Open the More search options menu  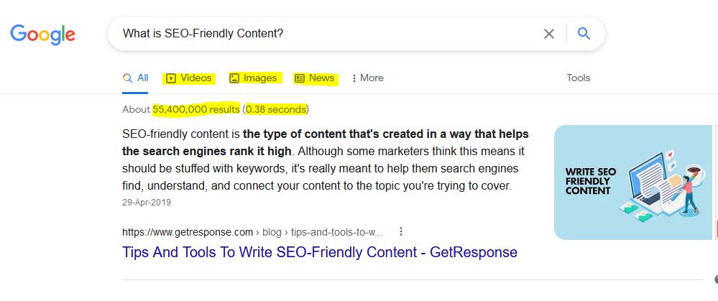click(367, 78)
